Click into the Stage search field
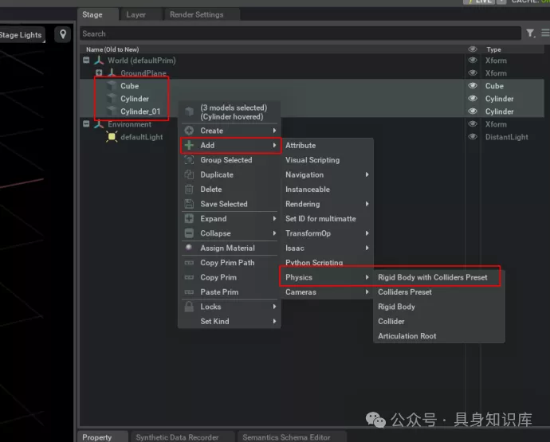This screenshot has height=442, width=550. 299,33
